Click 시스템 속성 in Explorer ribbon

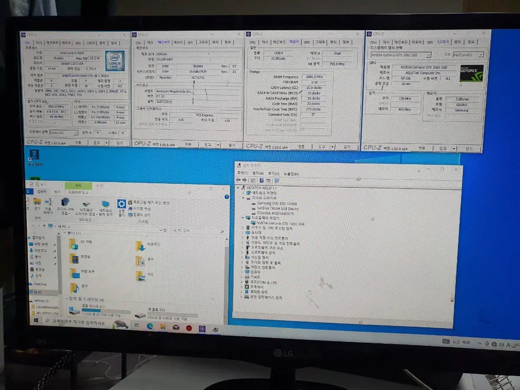(x=139, y=208)
